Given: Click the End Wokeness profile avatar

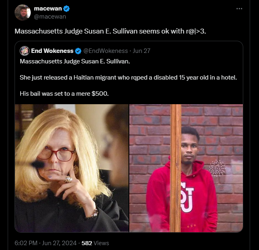Looking at the screenshot, I should pyautogui.click(x=24, y=50).
